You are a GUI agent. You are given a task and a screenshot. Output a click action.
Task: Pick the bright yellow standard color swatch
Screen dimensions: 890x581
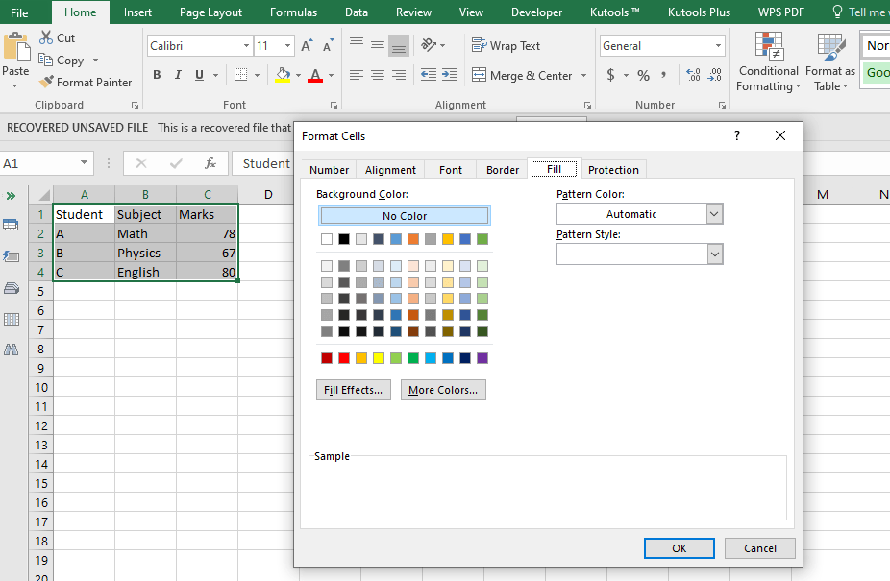pos(379,358)
